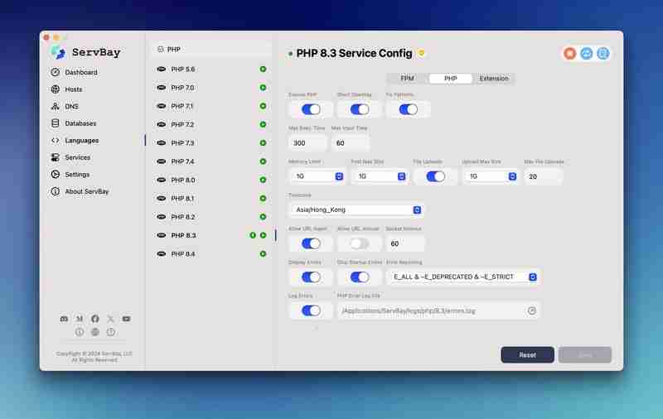The width and height of the screenshot is (663, 419).
Task: Click the elephant icon beside PHP 5.6
Action: click(161, 69)
